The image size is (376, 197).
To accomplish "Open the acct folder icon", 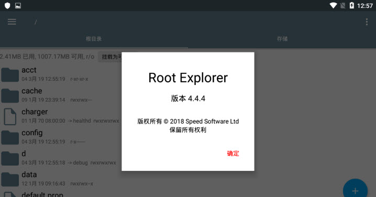I will [10, 74].
